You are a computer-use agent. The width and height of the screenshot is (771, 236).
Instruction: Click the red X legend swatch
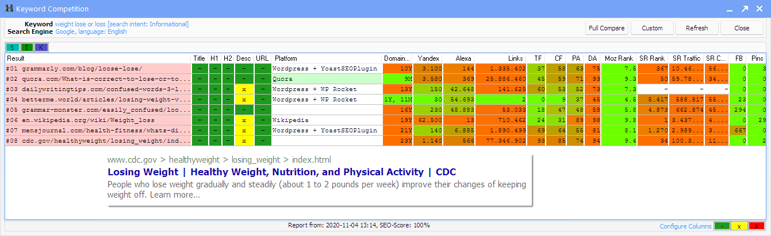coord(756,226)
